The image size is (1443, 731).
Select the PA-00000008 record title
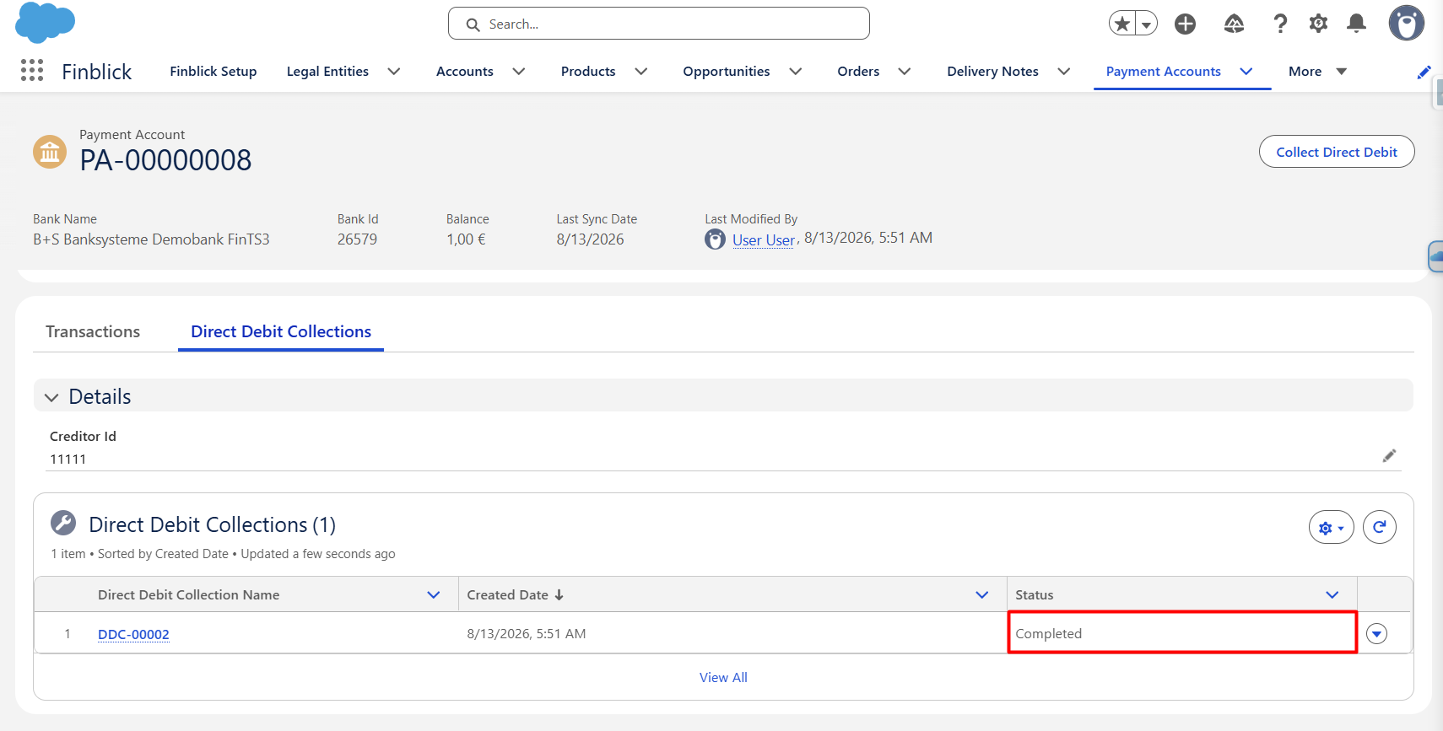coord(165,160)
